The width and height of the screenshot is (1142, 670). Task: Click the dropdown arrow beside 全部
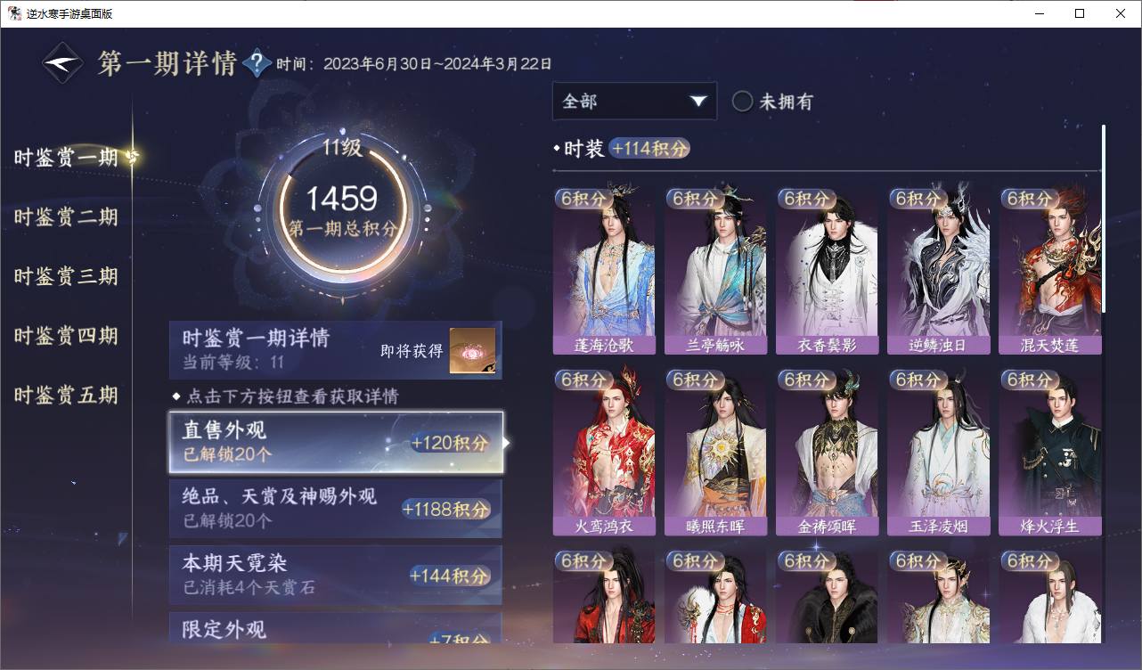[697, 102]
